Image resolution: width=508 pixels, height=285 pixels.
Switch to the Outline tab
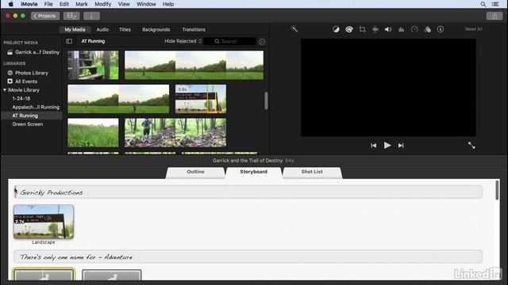[195, 173]
